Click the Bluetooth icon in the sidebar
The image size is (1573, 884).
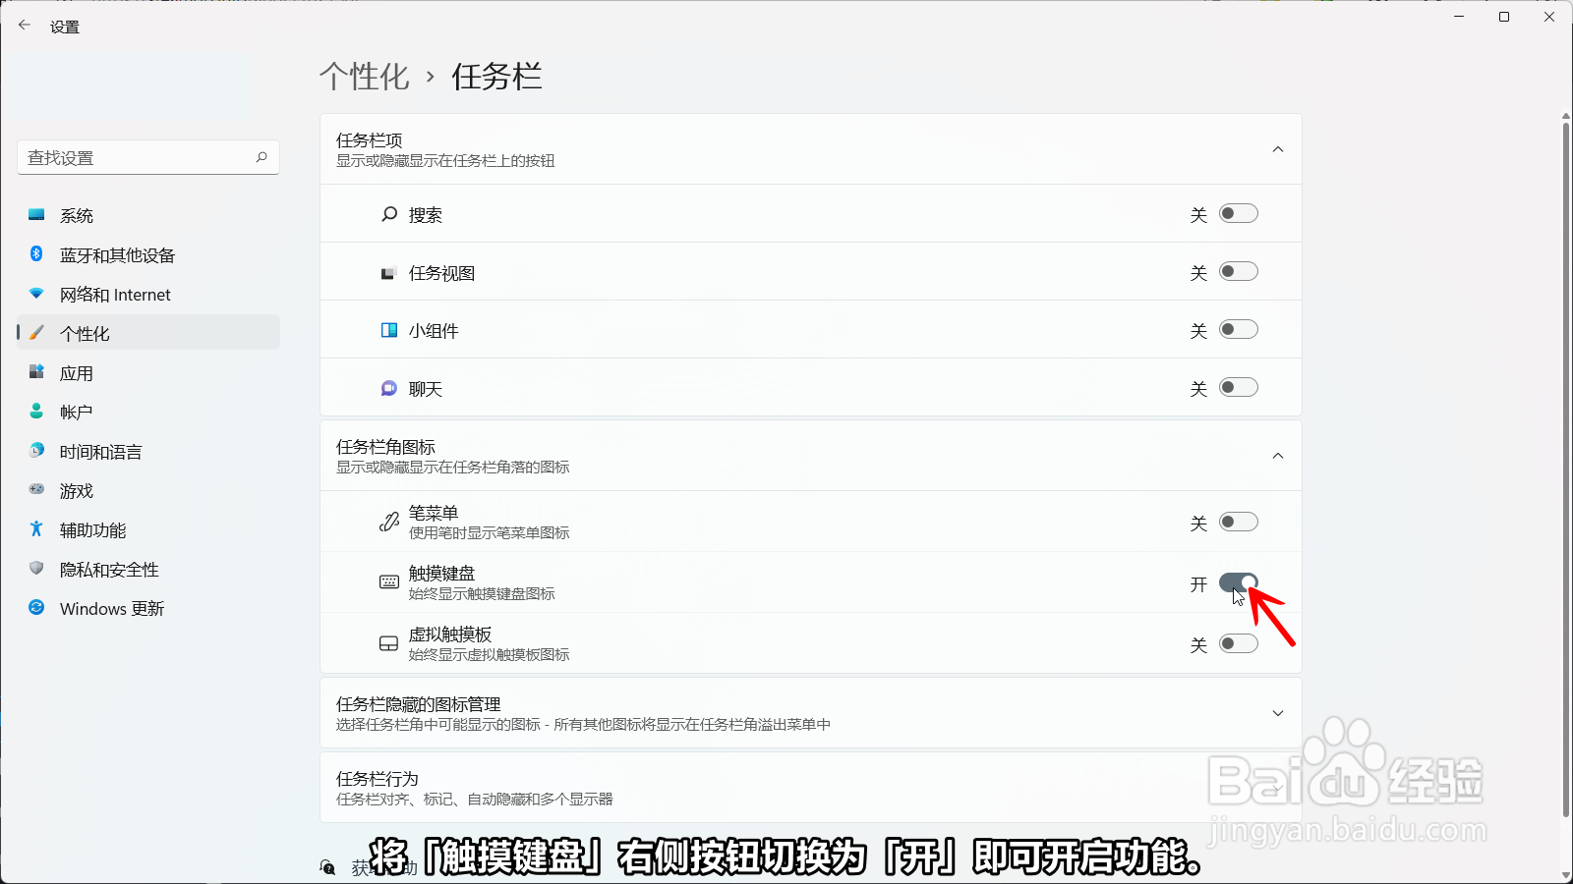36,254
